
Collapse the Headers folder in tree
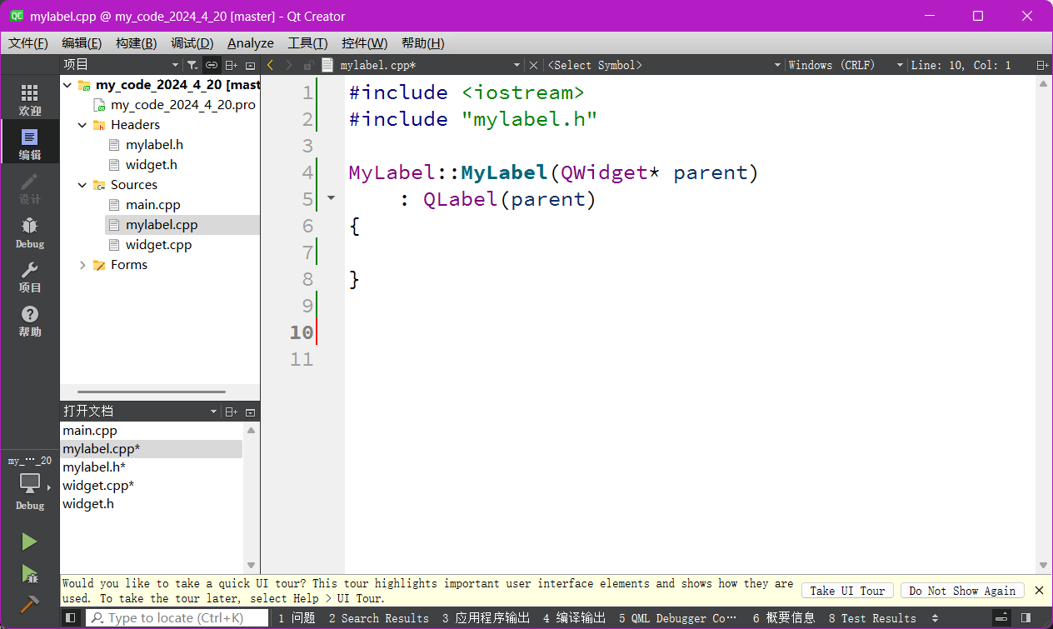[82, 125]
